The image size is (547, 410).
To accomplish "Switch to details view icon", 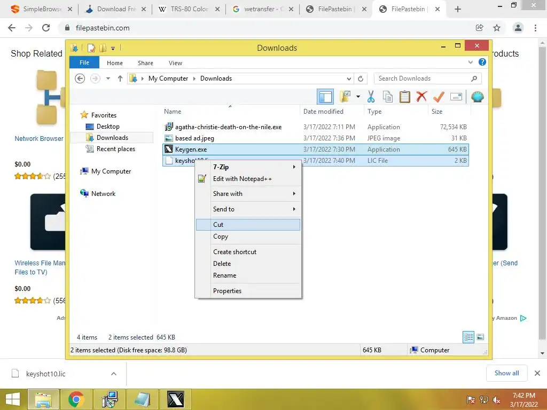I will 468,337.
